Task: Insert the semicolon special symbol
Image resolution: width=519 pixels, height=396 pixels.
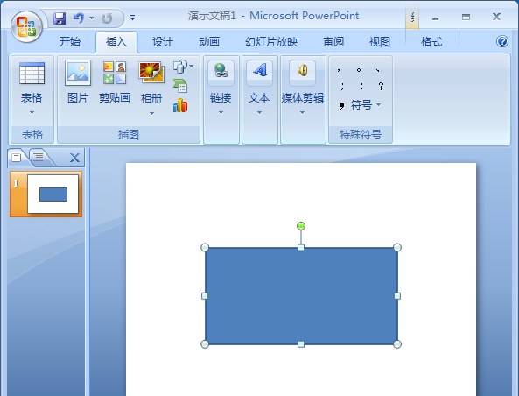Action: (342, 86)
